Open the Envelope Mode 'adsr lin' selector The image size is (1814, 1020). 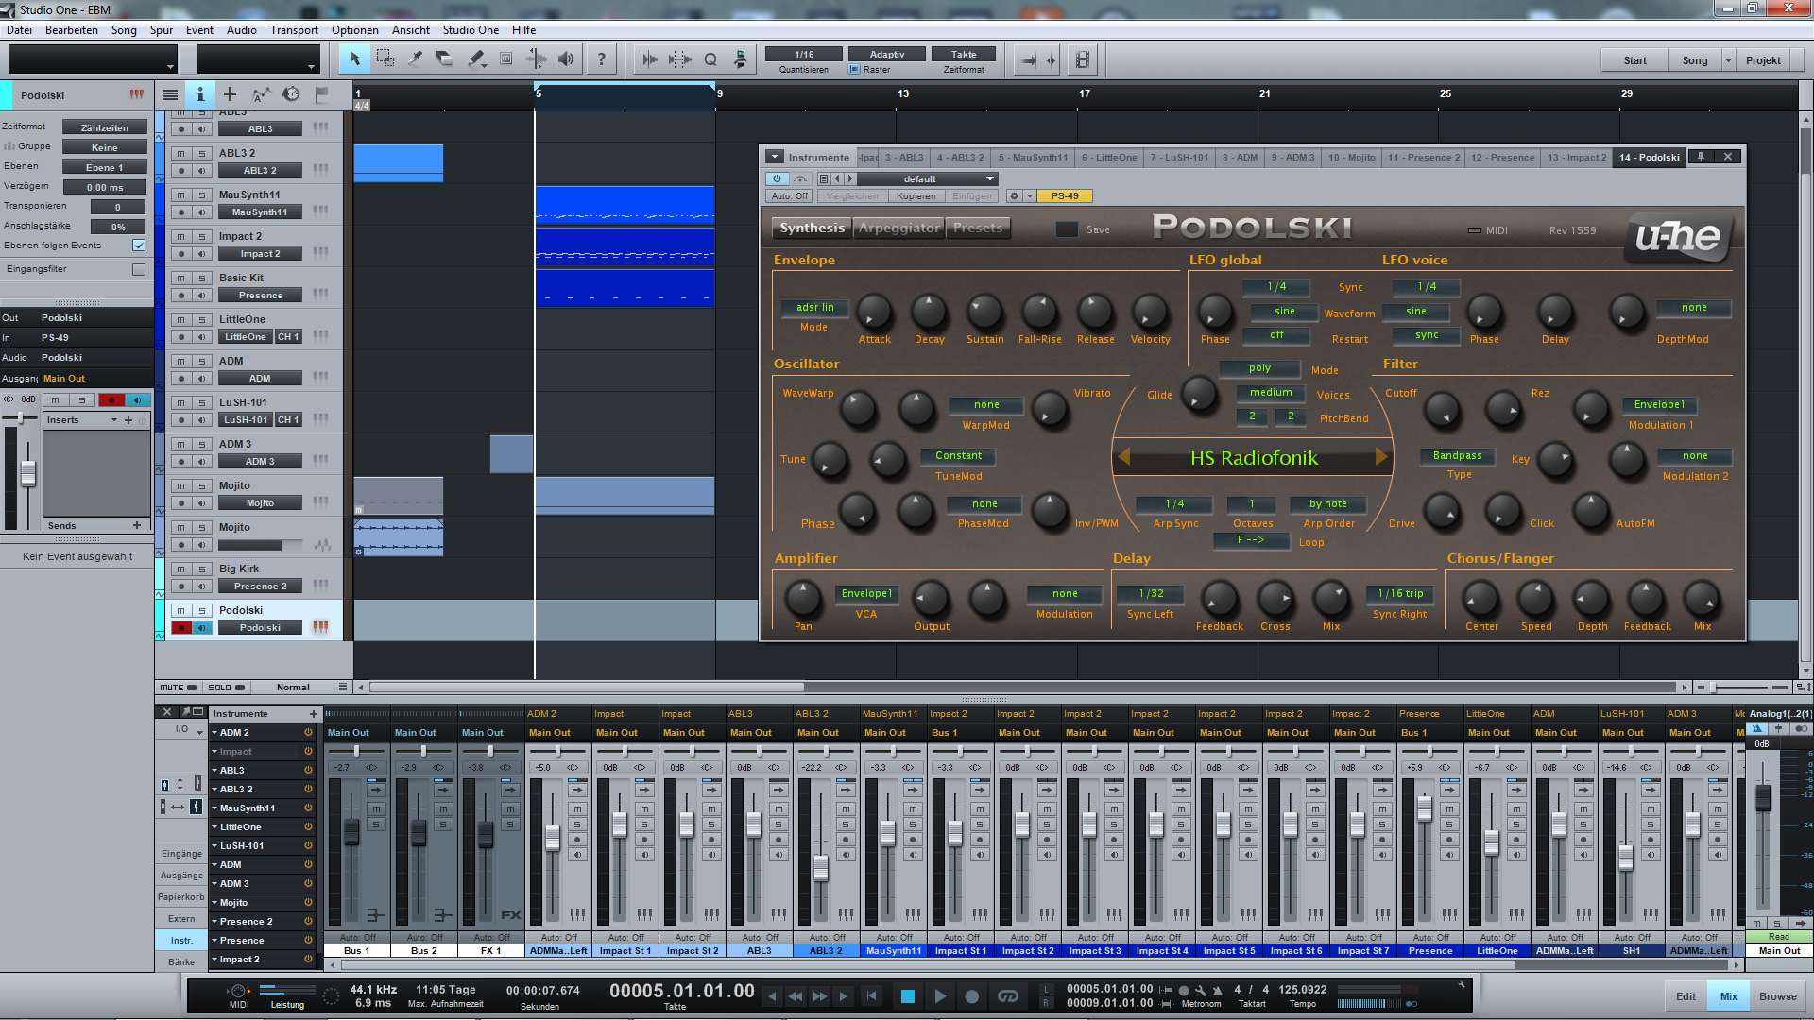click(x=814, y=307)
